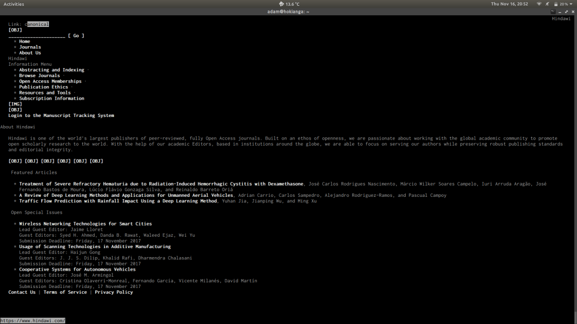Follow the canonical link
Screen dimensions: 577x324
(37, 24)
